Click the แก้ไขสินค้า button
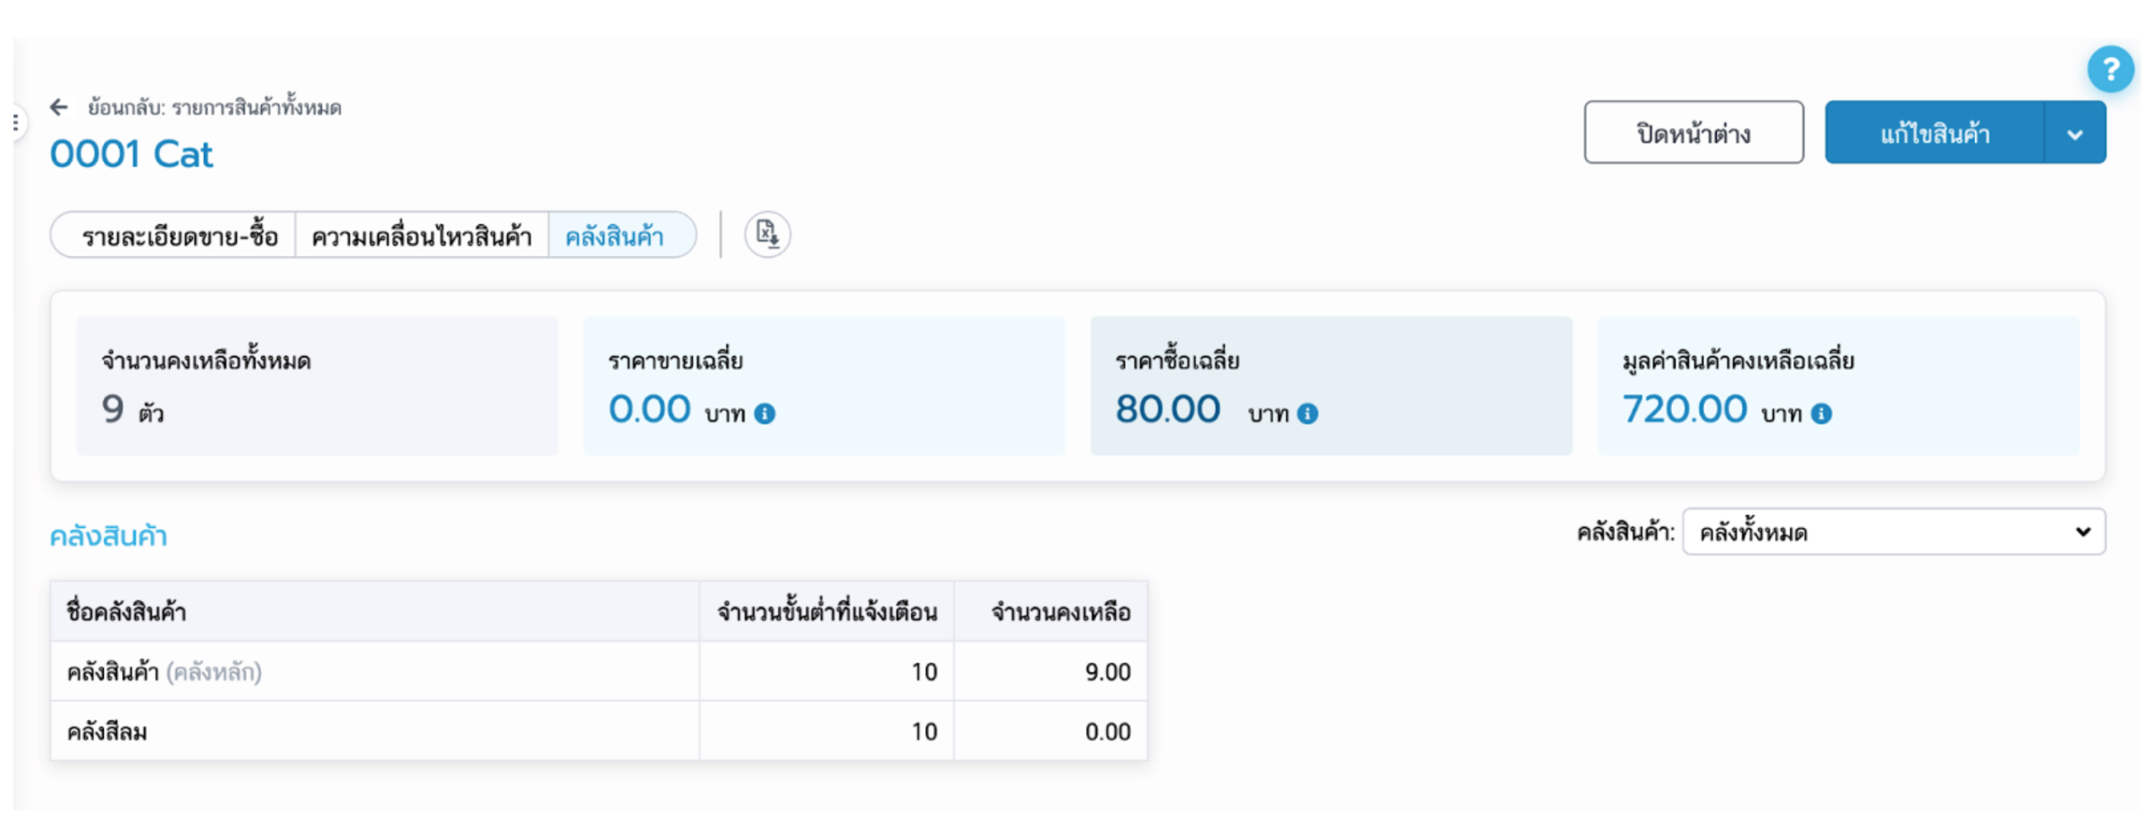 click(1934, 134)
